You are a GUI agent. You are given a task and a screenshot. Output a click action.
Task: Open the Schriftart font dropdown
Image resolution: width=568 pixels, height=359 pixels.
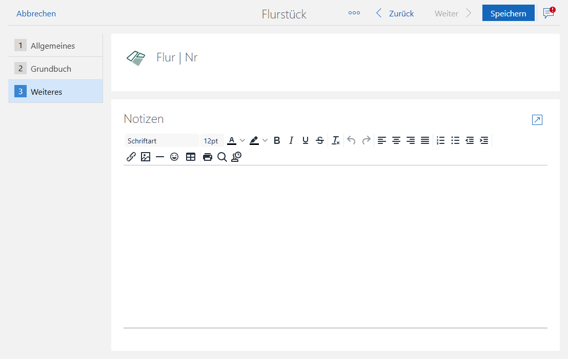coord(161,140)
